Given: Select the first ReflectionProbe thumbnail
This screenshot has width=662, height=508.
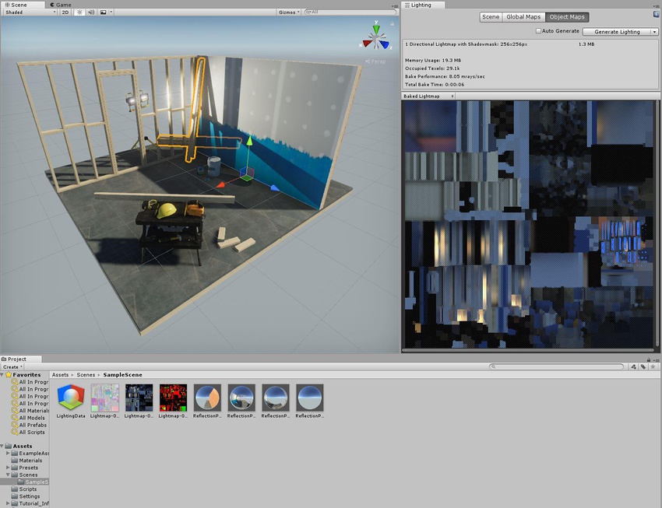Looking at the screenshot, I should 206,398.
